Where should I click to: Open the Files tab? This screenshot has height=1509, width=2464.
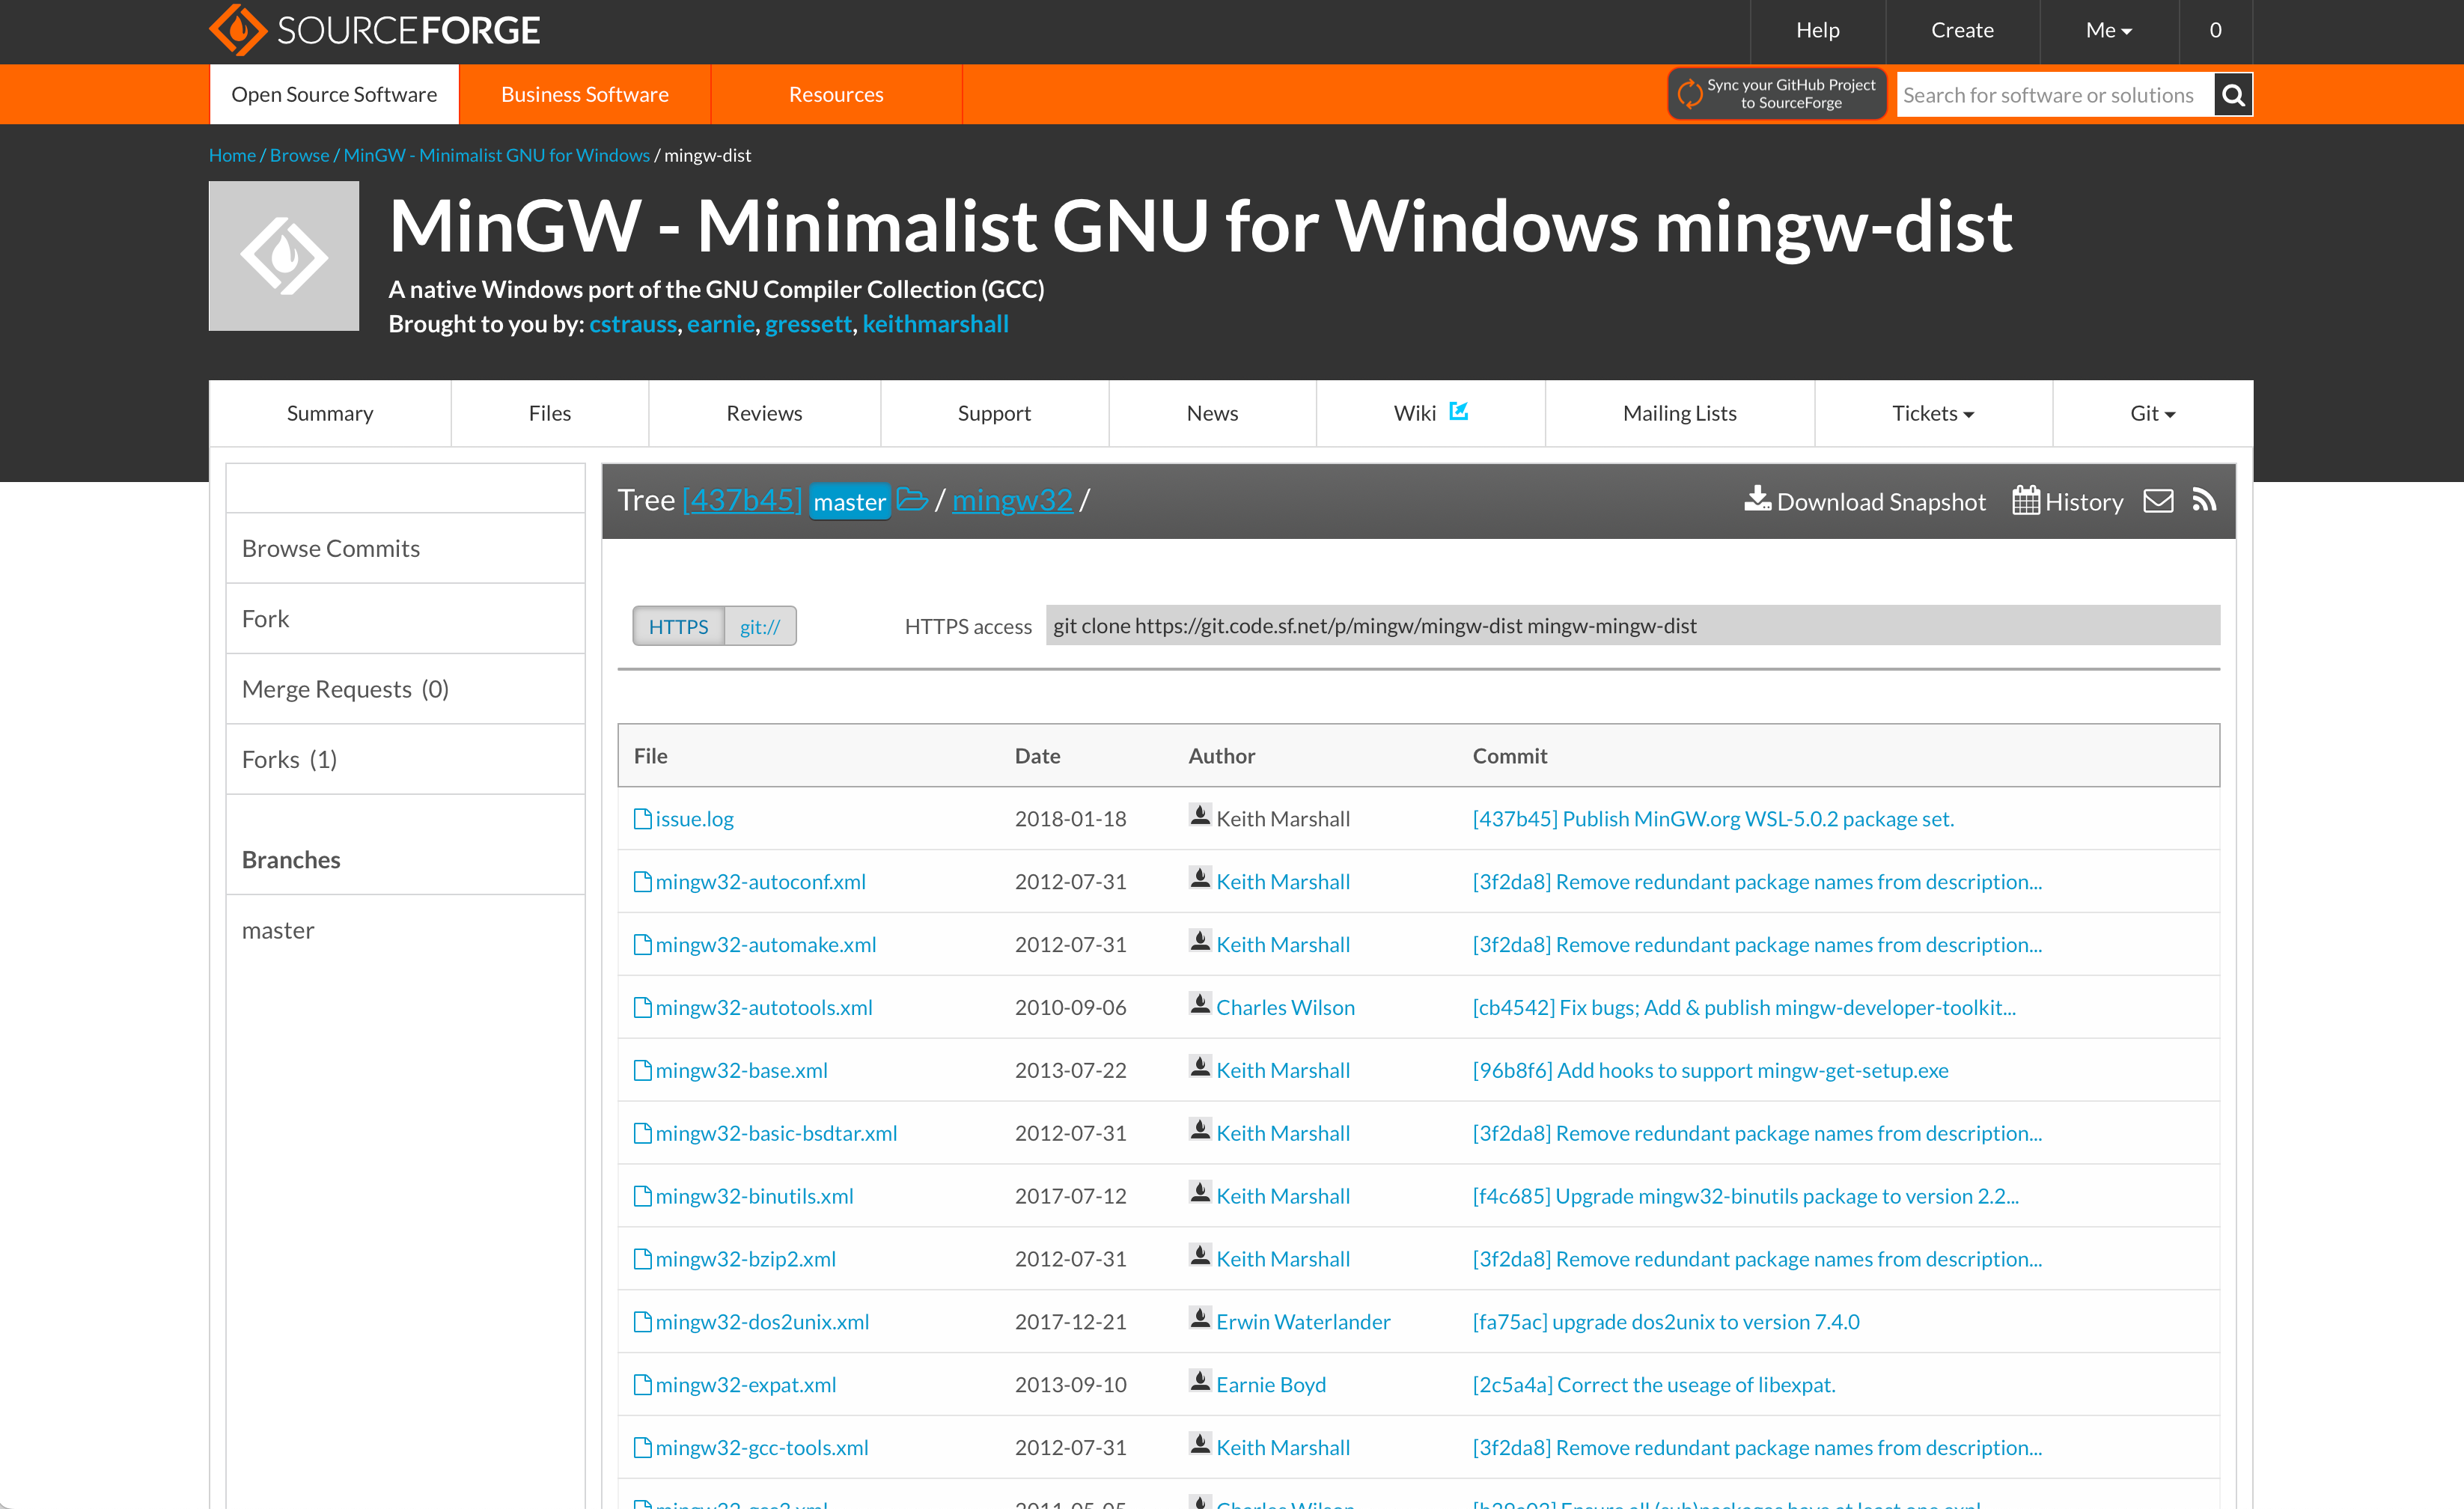549,414
